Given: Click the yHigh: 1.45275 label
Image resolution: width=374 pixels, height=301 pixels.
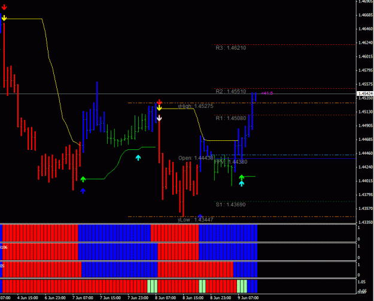Looking at the screenshot, I should [196, 106].
